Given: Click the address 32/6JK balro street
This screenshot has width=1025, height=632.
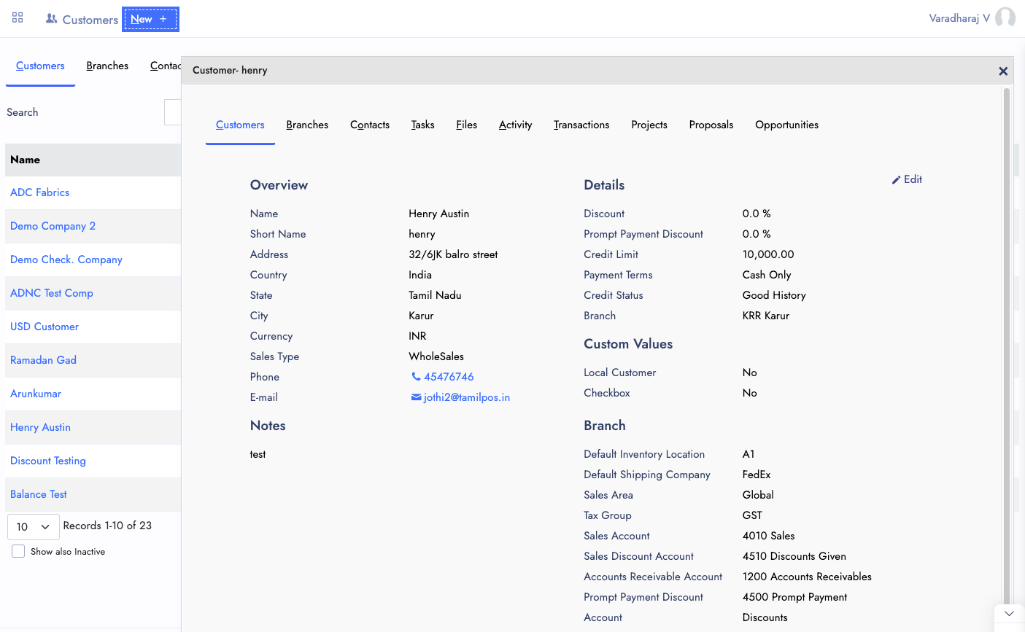Looking at the screenshot, I should pyautogui.click(x=453, y=254).
